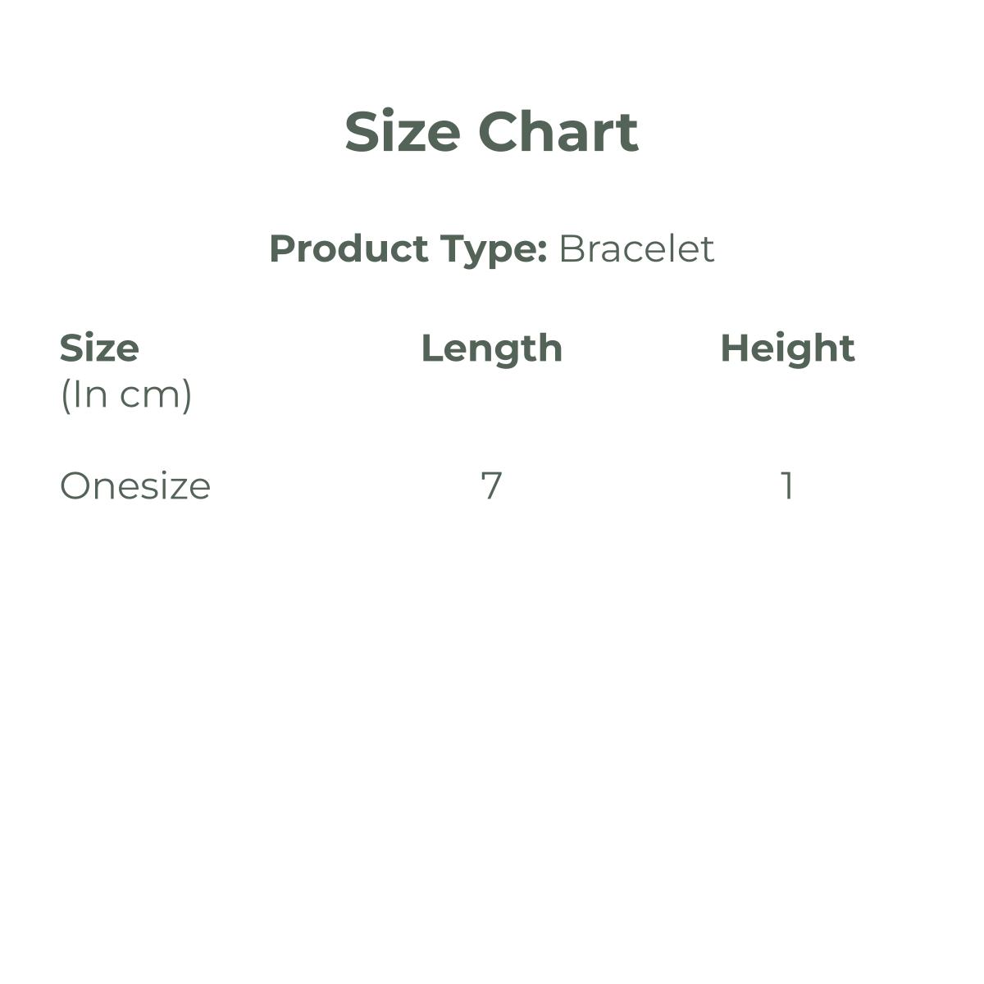Select the Product Type label
This screenshot has width=984, height=984.
tap(408, 248)
